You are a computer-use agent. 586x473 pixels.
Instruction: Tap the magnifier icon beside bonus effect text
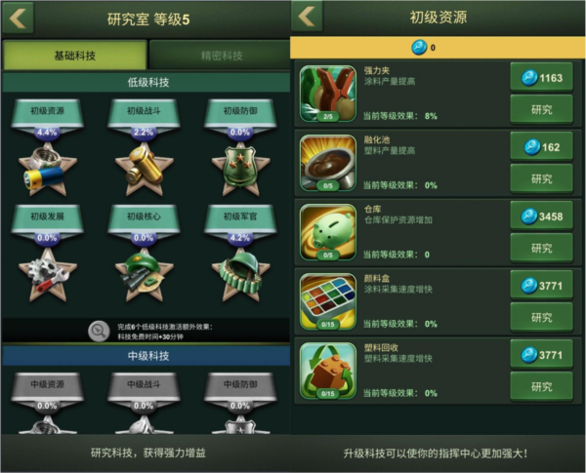coord(99,331)
